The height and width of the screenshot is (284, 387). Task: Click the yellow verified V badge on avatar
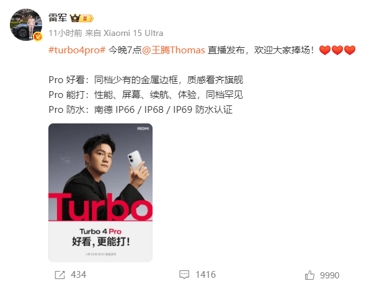38,37
